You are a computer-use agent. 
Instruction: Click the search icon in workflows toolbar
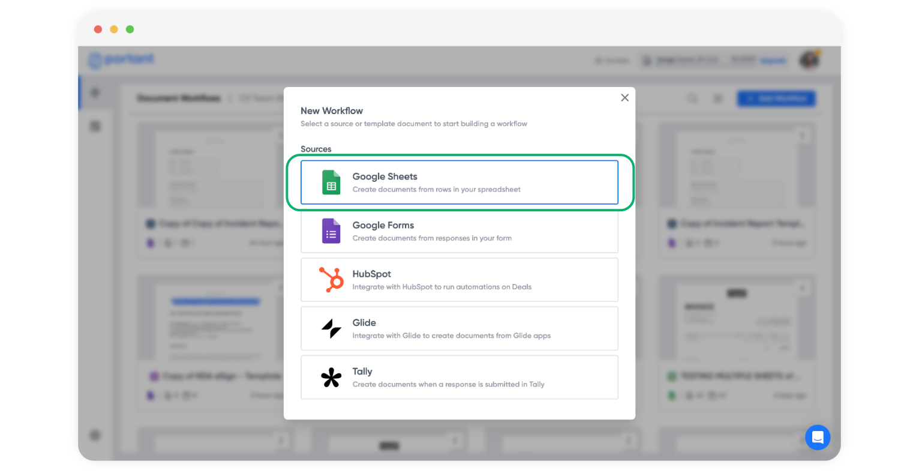coord(692,98)
